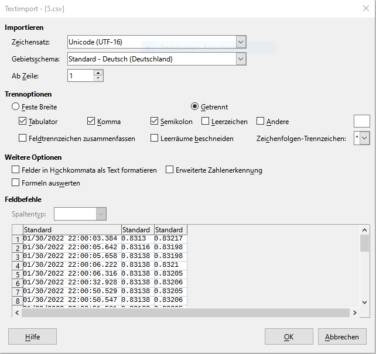Choose the Getrennt radio option

(196, 107)
